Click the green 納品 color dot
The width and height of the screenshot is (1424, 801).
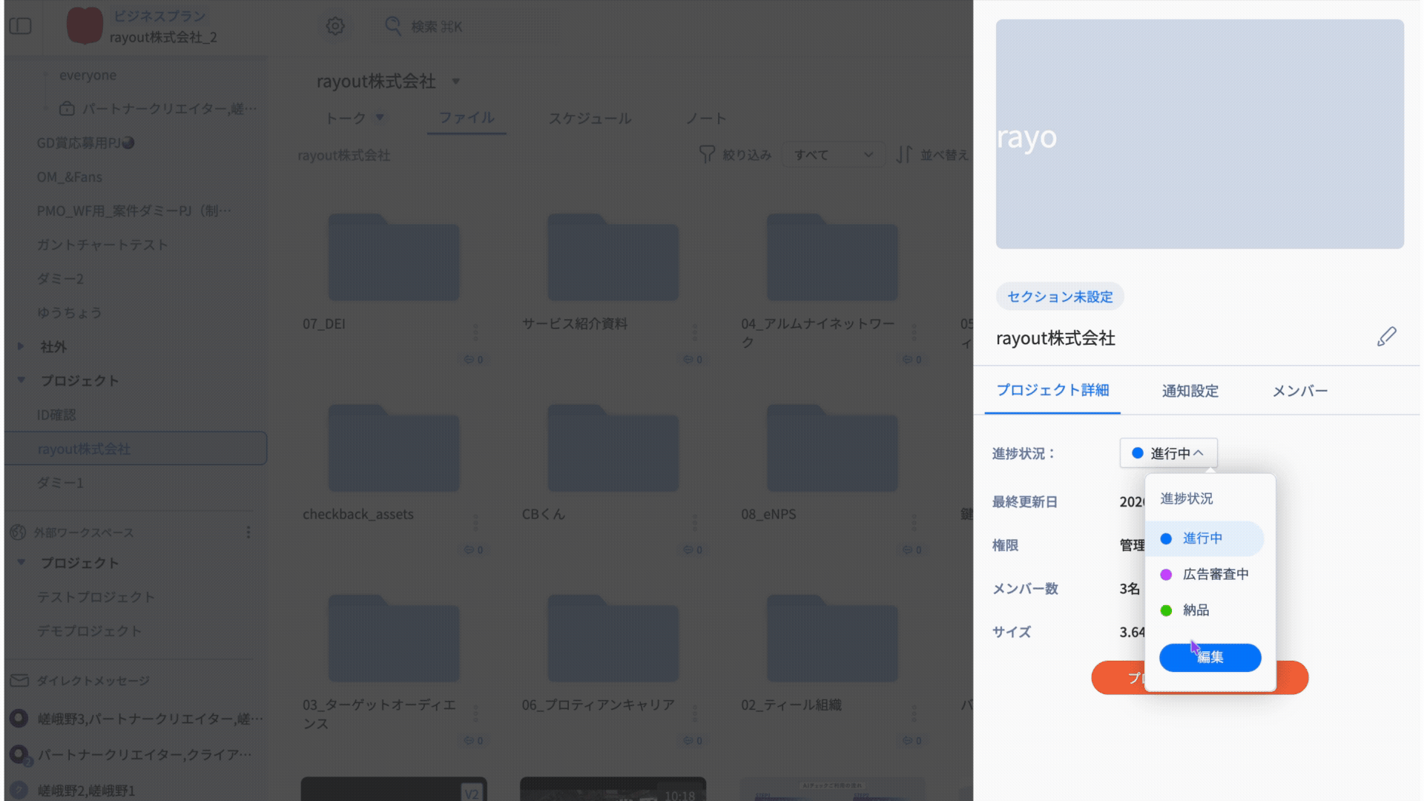(x=1166, y=610)
